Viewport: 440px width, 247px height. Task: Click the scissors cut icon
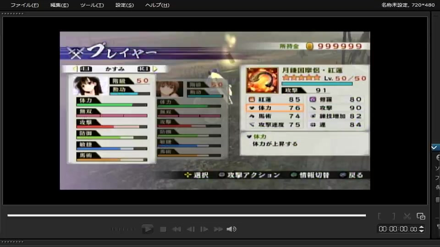pos(407,216)
